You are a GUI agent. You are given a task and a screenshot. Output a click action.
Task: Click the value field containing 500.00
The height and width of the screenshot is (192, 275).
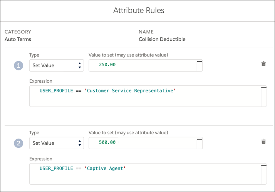146,143
